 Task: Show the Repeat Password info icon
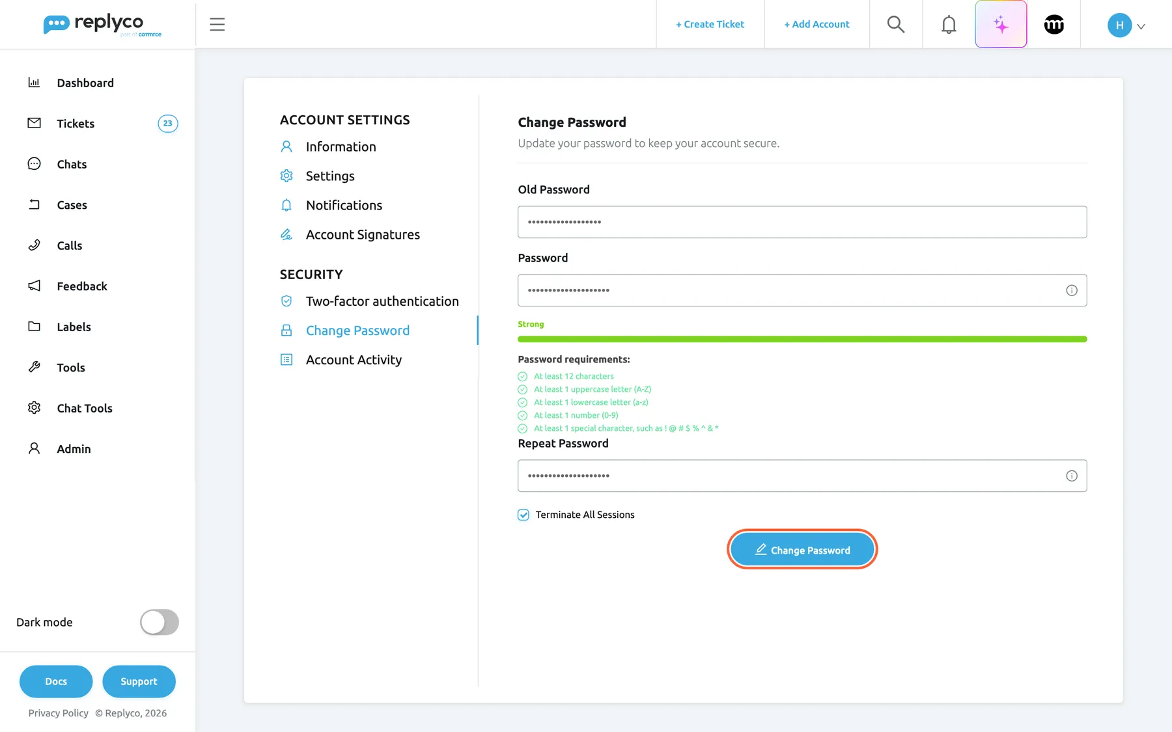pyautogui.click(x=1071, y=476)
